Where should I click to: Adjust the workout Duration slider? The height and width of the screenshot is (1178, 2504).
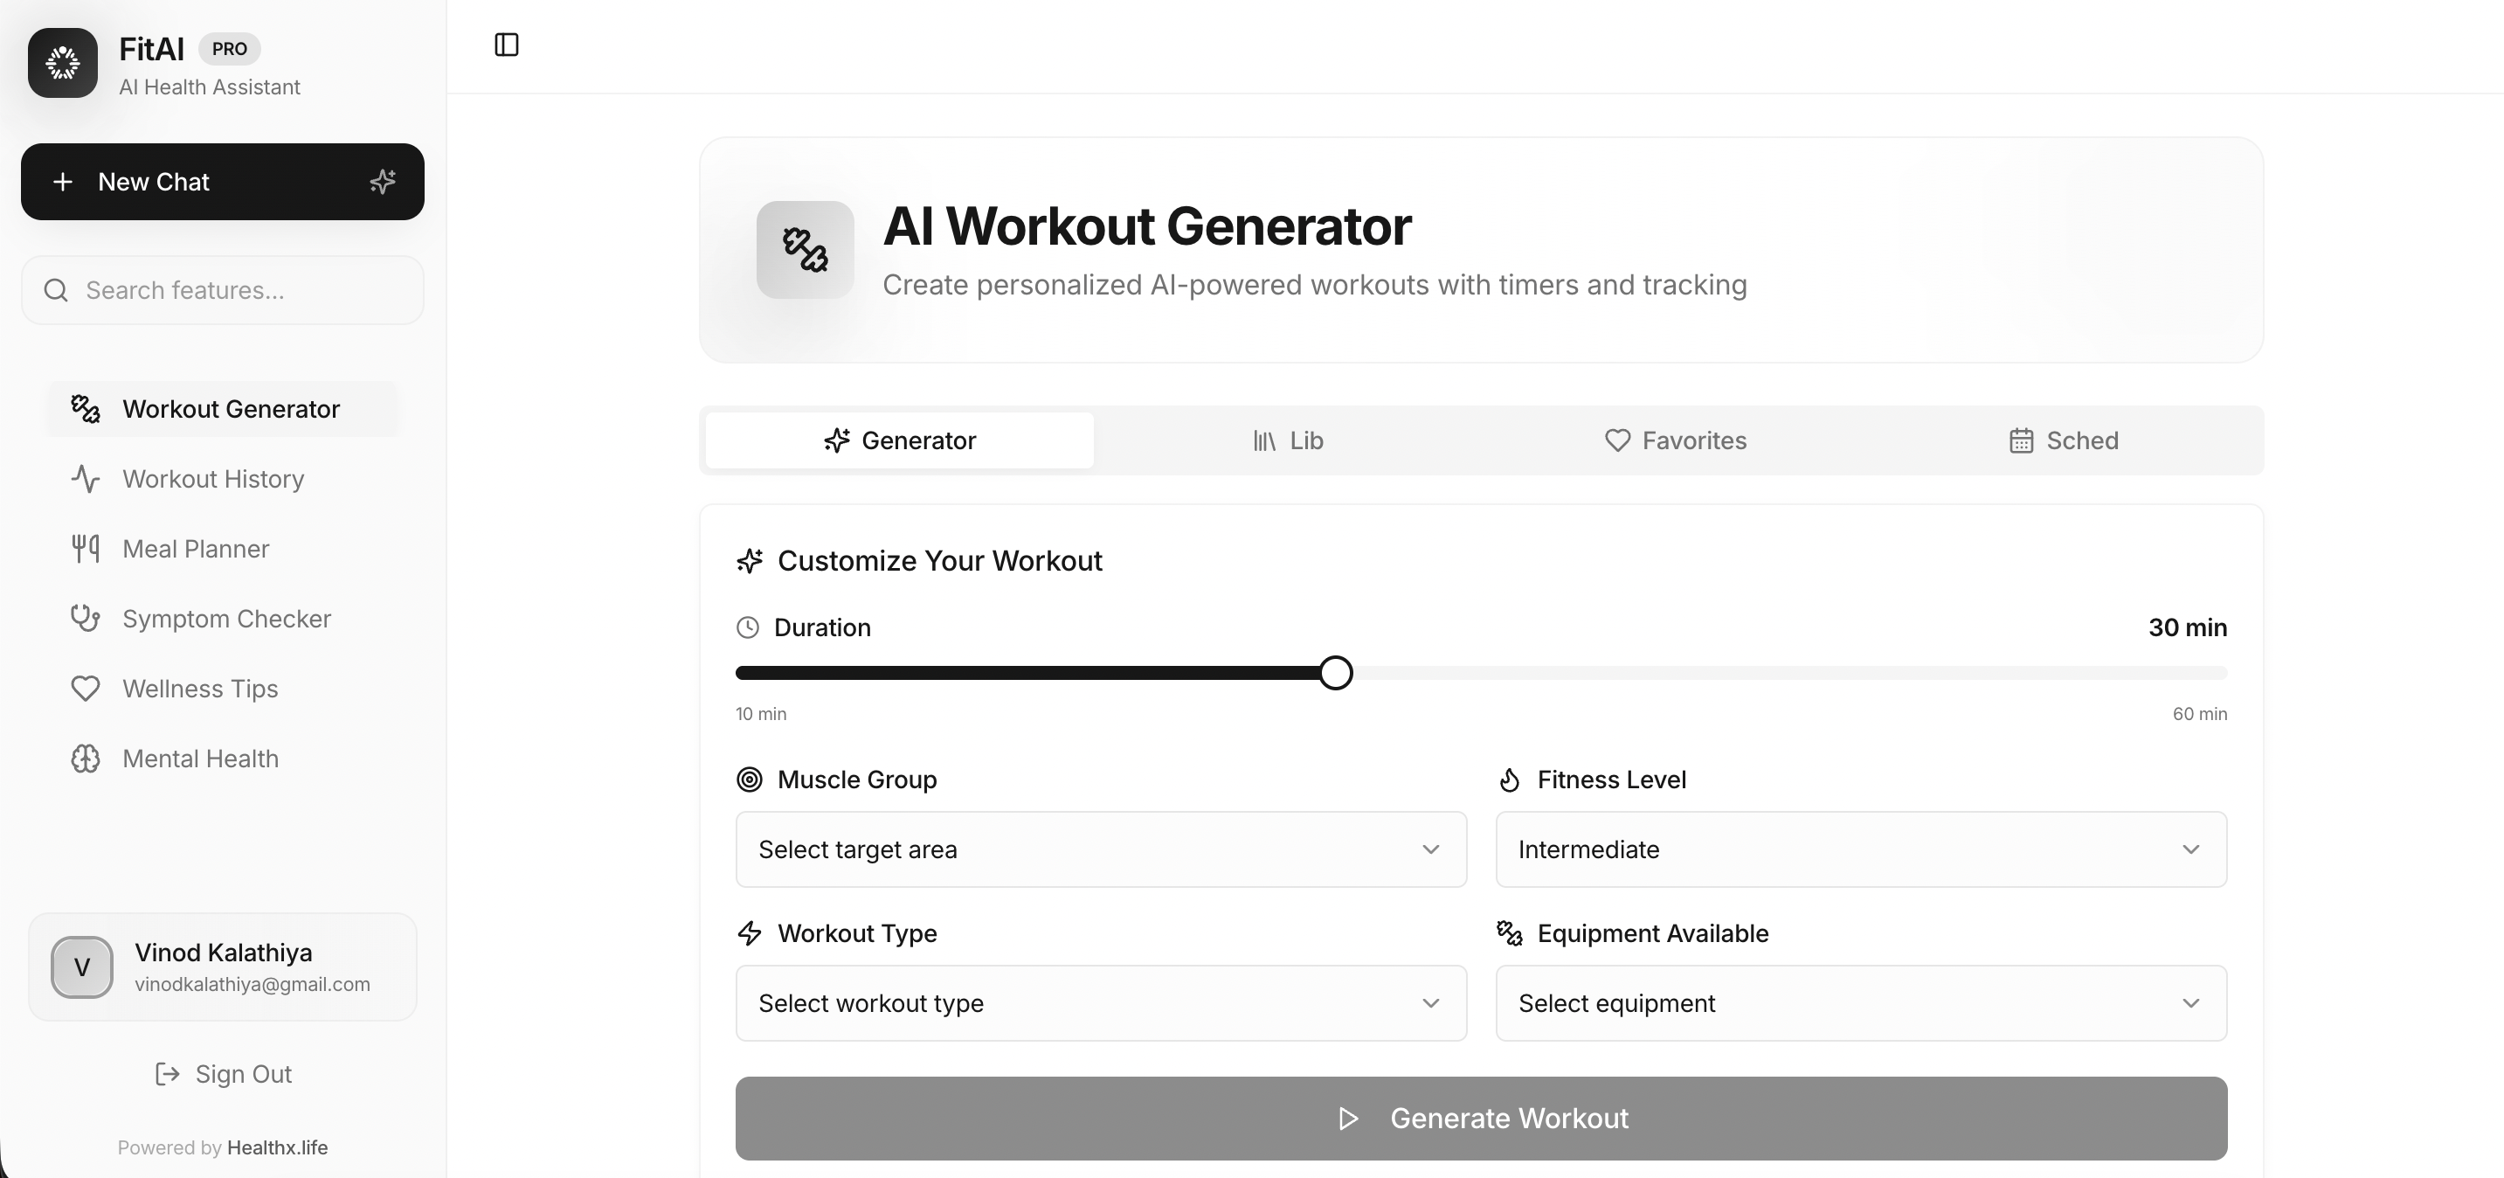tap(1335, 672)
